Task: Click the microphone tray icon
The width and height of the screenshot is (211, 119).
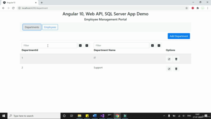Action: pyautogui.click(x=169, y=116)
